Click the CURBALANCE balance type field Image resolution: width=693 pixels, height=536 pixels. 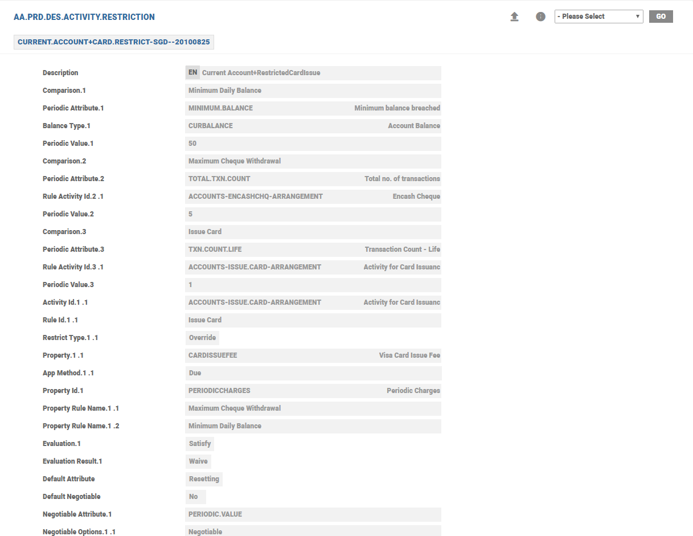tap(313, 126)
